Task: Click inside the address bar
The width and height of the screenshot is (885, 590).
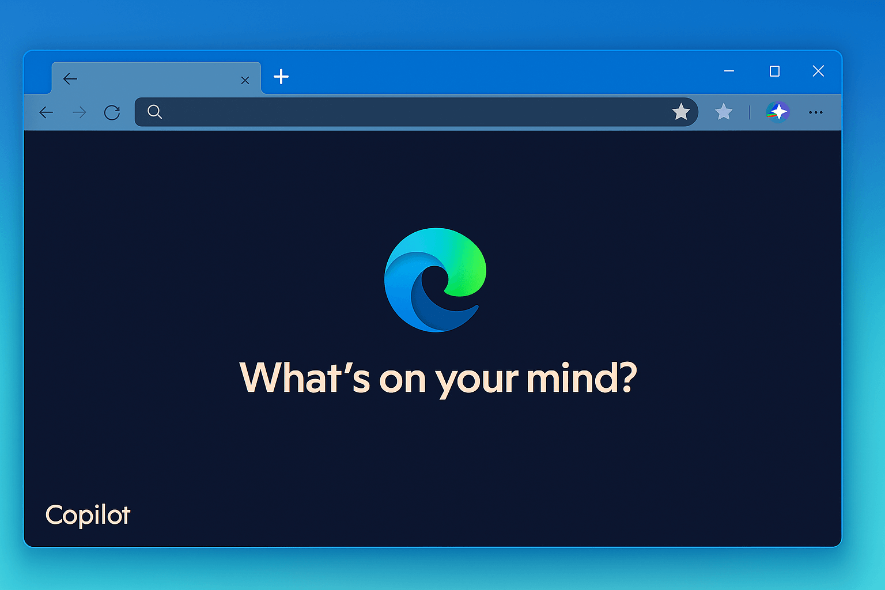Action: coord(403,112)
